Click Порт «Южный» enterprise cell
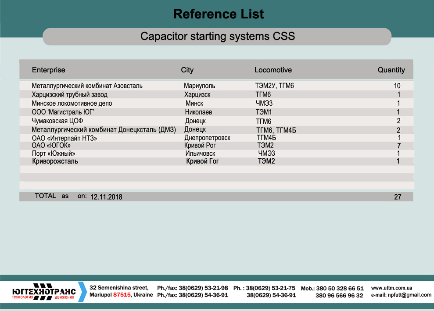The width and height of the screenshot is (434, 311). point(54,153)
